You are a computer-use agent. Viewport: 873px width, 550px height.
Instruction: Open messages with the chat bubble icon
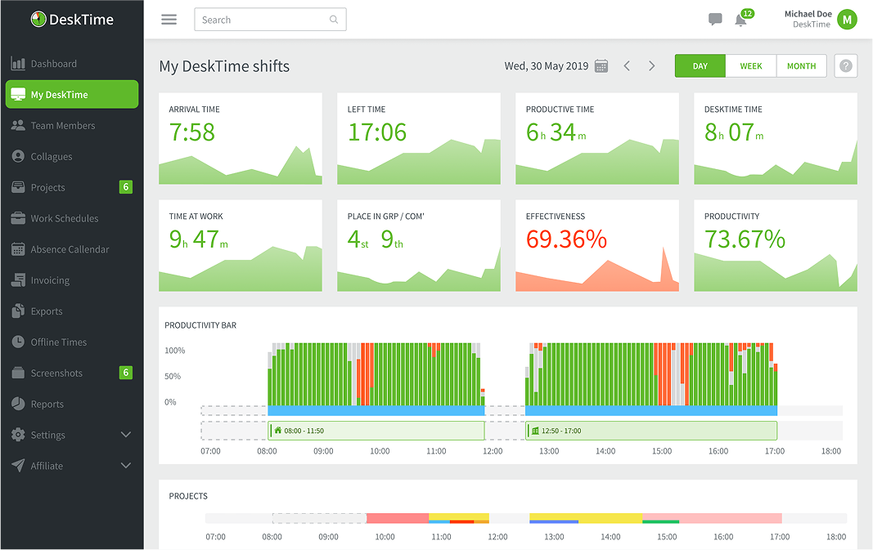tap(715, 19)
